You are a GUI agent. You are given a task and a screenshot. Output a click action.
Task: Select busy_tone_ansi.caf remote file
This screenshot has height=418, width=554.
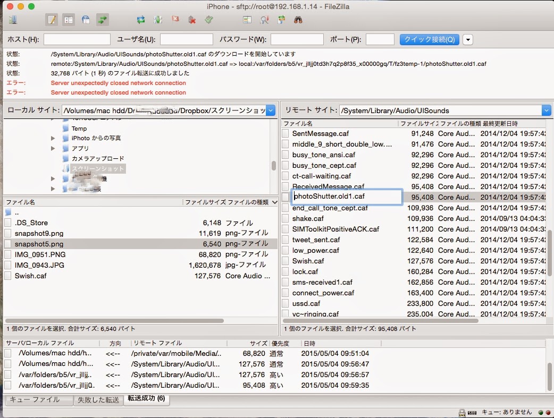pyautogui.click(x=414, y=155)
